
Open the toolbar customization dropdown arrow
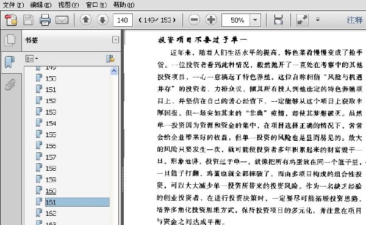tap(318, 20)
